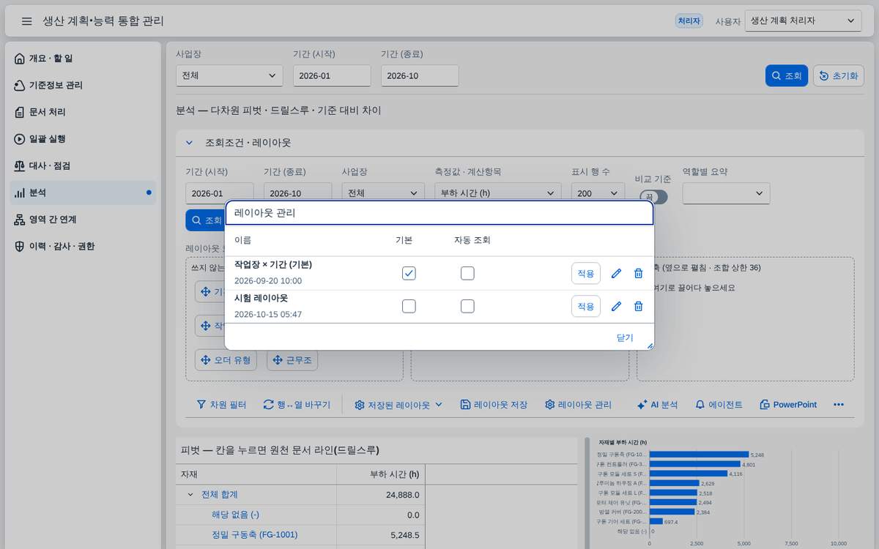
Task: Open the top 사업장 dropdown showing 전체
Action: tap(229, 75)
